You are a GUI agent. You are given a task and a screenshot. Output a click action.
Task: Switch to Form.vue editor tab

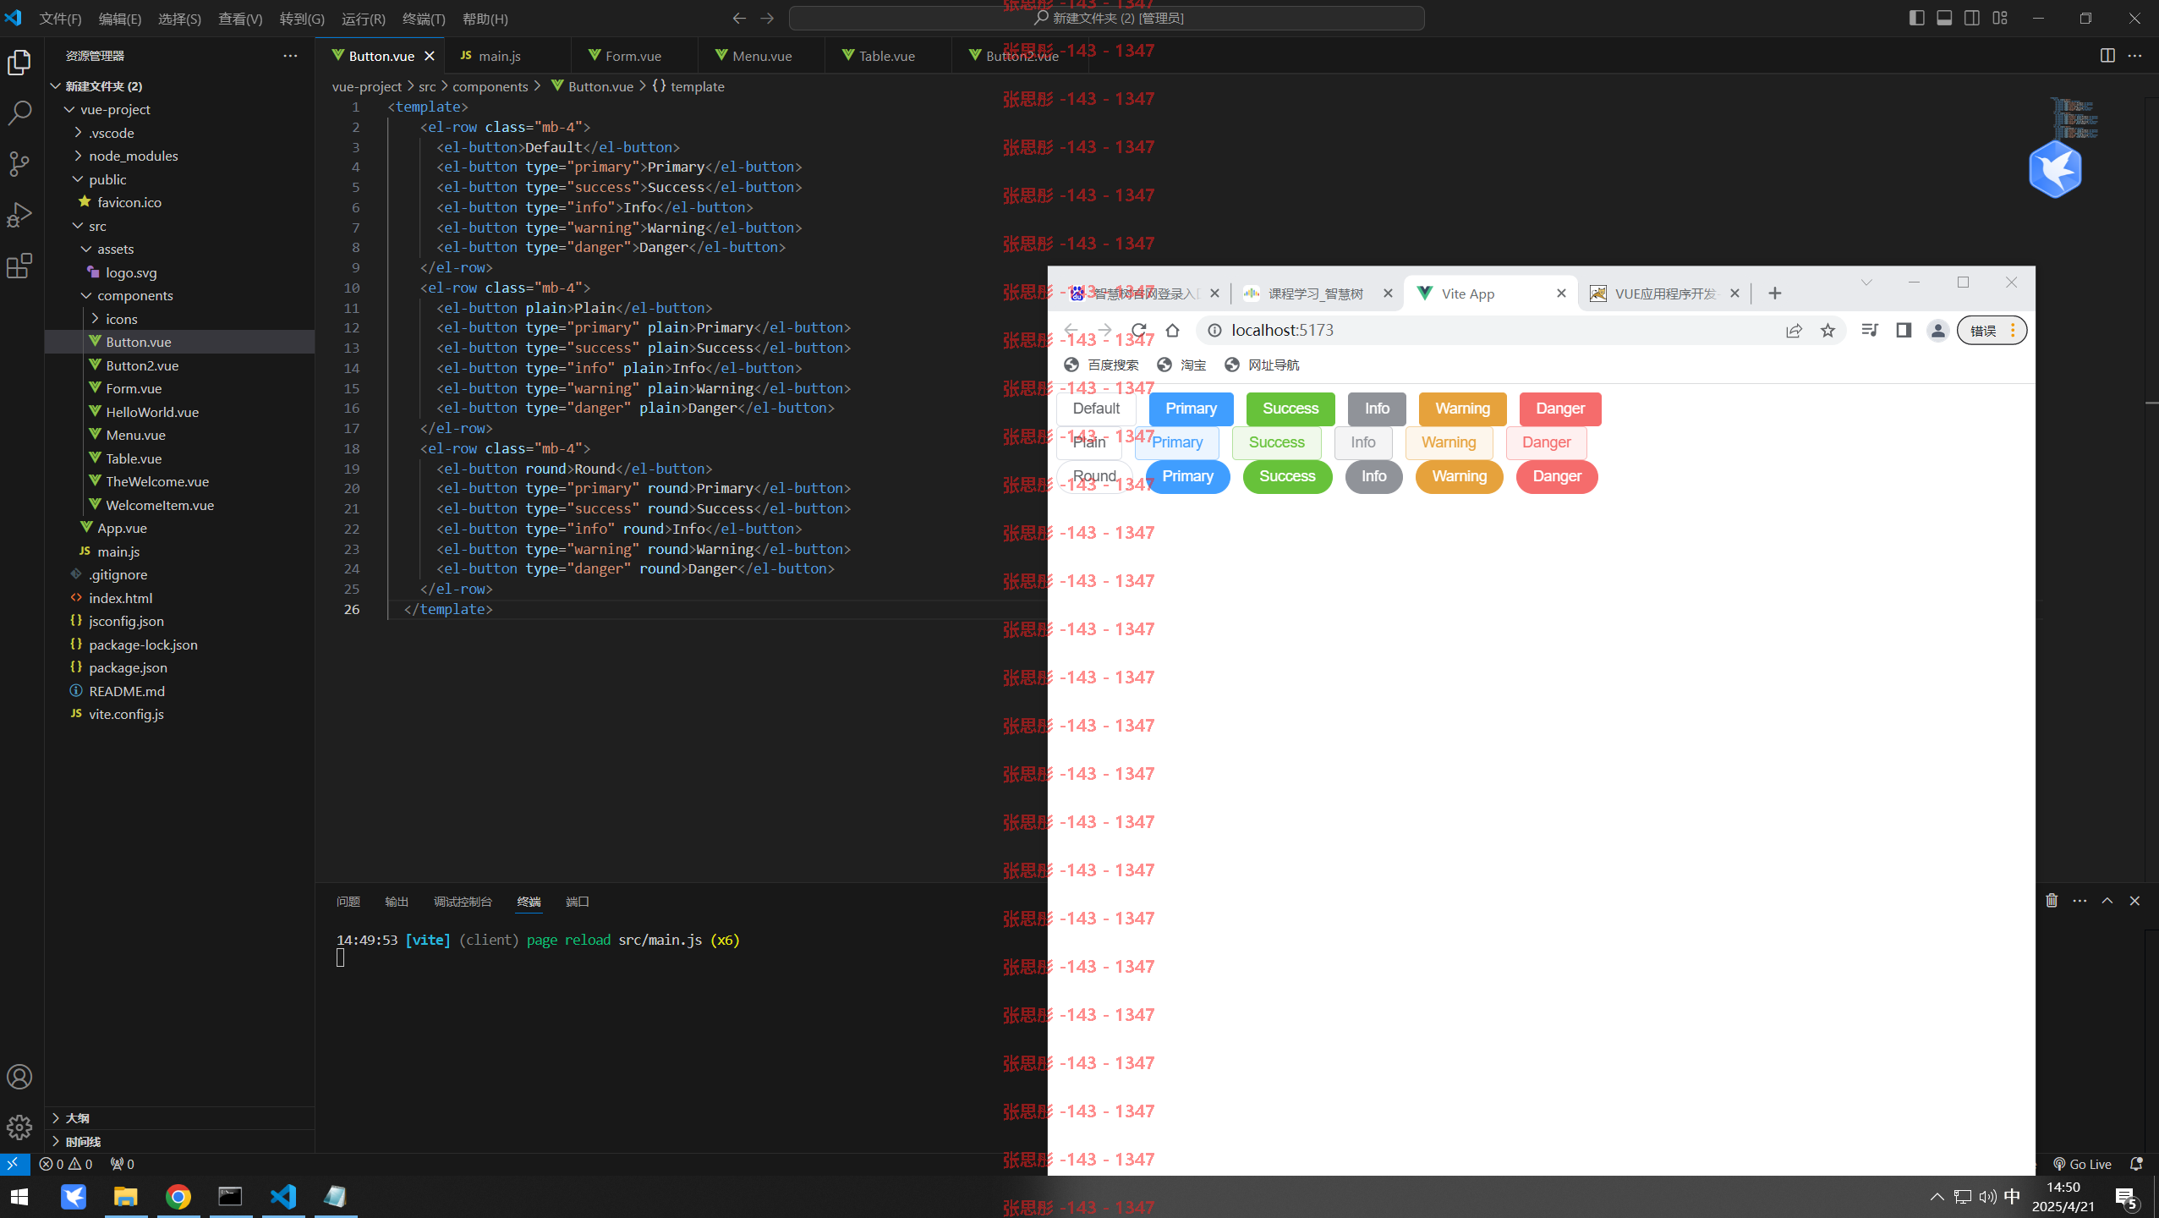[x=634, y=56]
